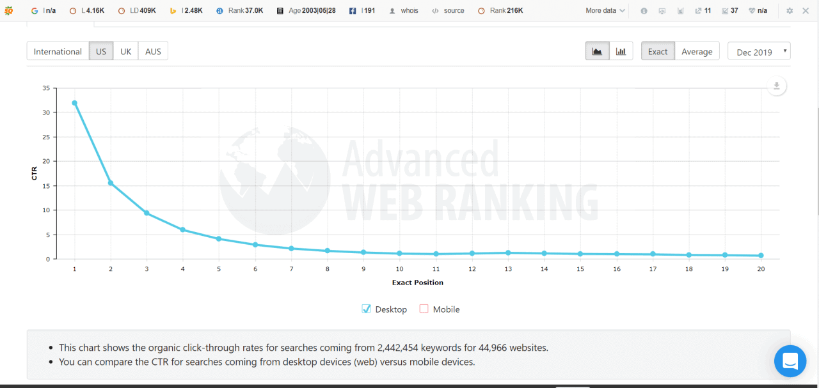Image resolution: width=819 pixels, height=388 pixels.
Task: Open the Dec 2019 date dropdown
Action: click(759, 52)
